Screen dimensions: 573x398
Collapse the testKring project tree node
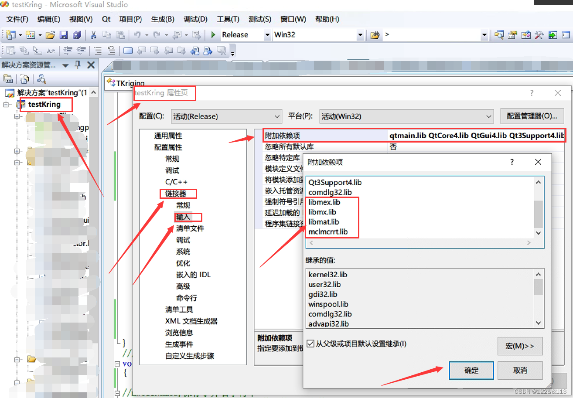coord(6,105)
